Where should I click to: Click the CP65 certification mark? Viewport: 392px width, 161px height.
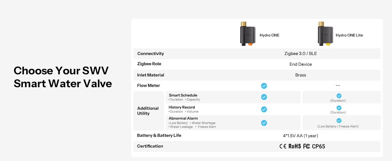pyautogui.click(x=318, y=147)
